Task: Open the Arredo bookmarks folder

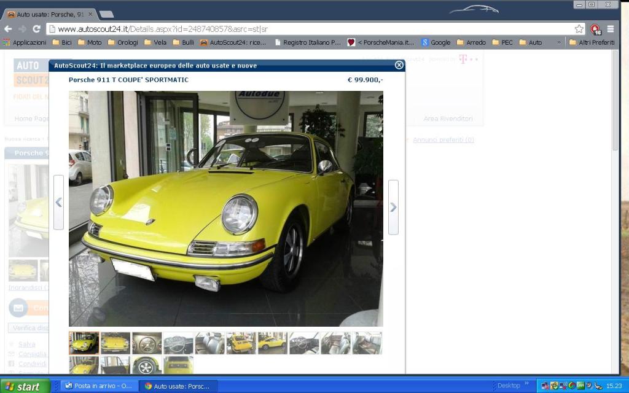Action: 471,42
